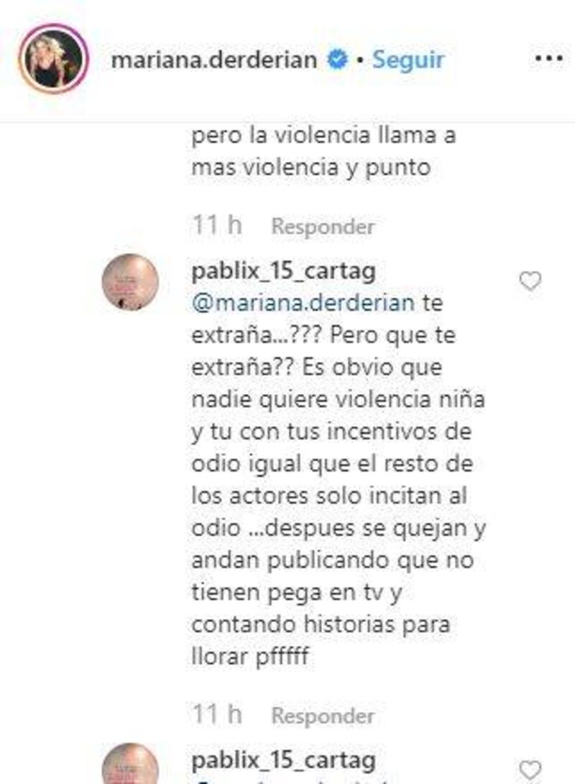Screen dimensions: 575x784
Task: Click the @mariana.derderian mention link
Action: coord(303,303)
